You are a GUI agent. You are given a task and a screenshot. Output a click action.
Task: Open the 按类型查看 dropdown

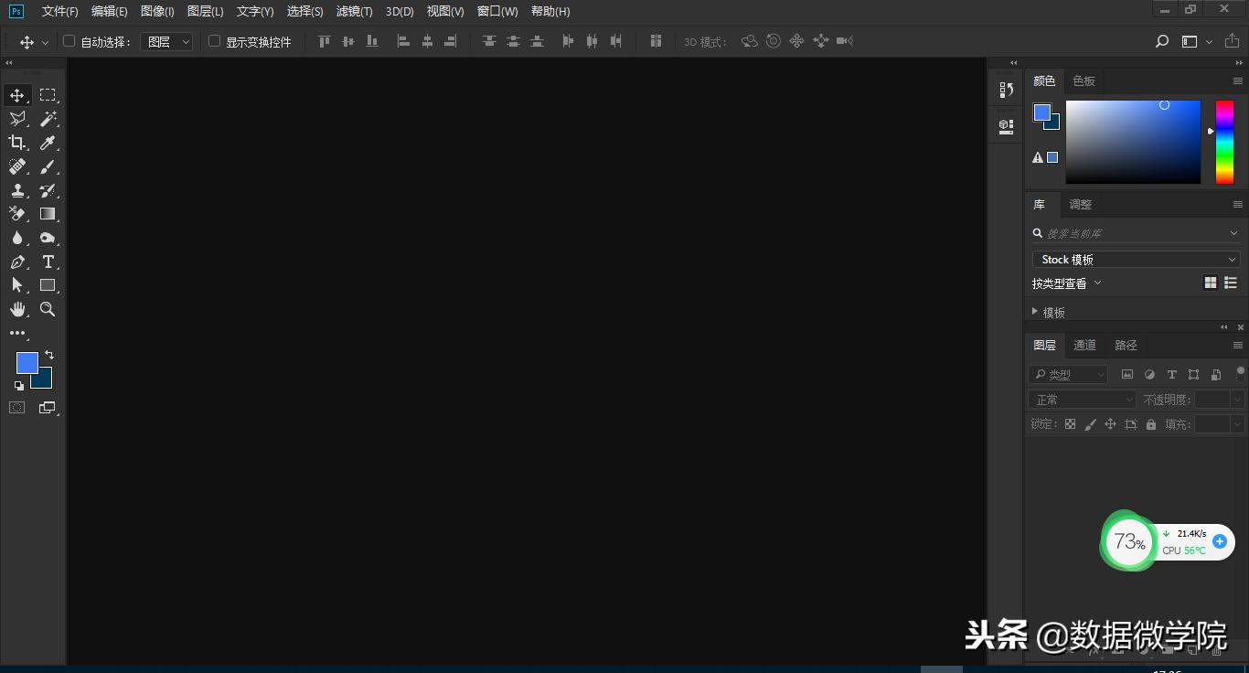1067,283
